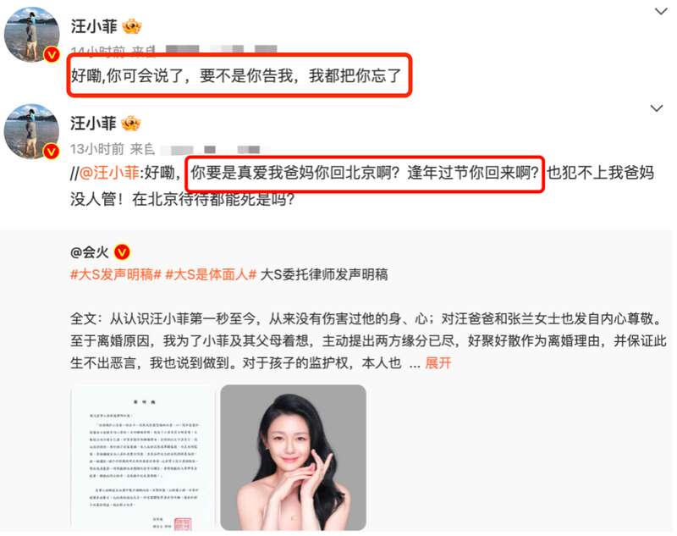Click verified badge next to @会火

point(122,251)
